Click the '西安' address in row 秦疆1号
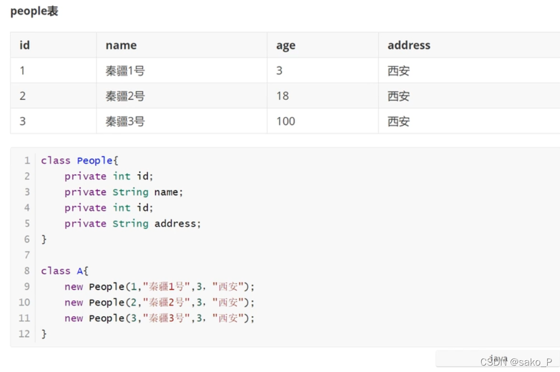 click(398, 71)
